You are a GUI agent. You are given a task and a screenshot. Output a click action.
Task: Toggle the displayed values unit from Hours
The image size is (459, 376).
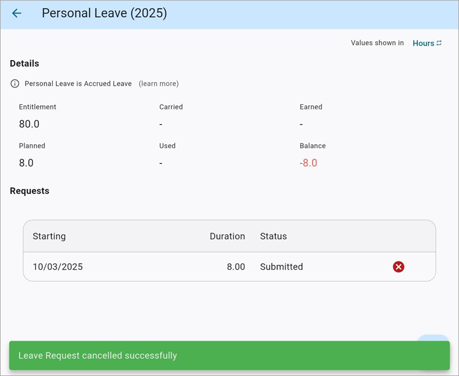pyautogui.click(x=424, y=43)
